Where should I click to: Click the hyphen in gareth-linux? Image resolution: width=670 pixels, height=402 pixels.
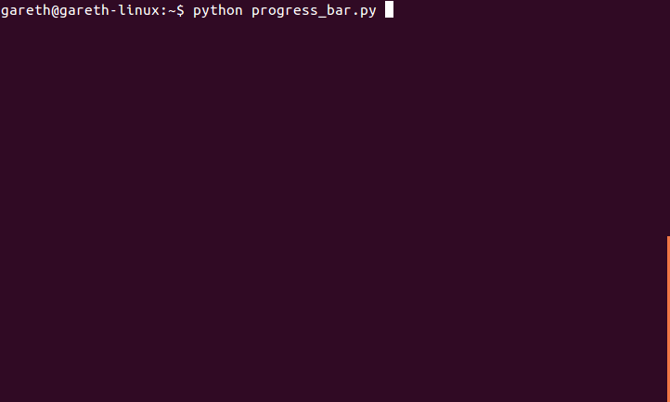point(113,11)
